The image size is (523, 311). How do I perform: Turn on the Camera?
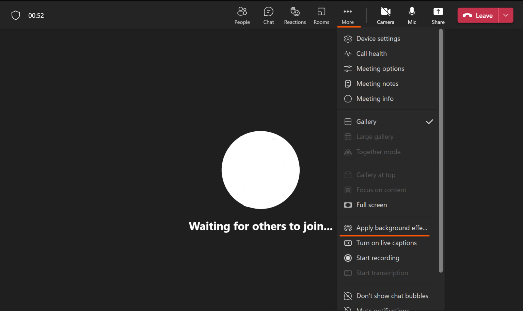tap(385, 15)
